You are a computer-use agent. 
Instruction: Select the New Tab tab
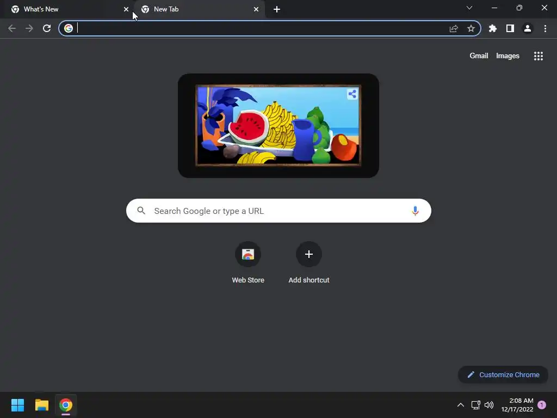point(199,9)
